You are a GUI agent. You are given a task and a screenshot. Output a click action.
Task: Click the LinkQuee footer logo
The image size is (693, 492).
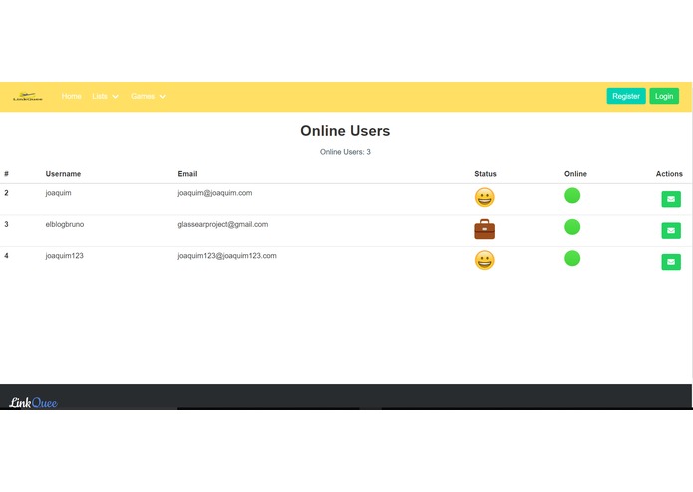click(x=33, y=402)
